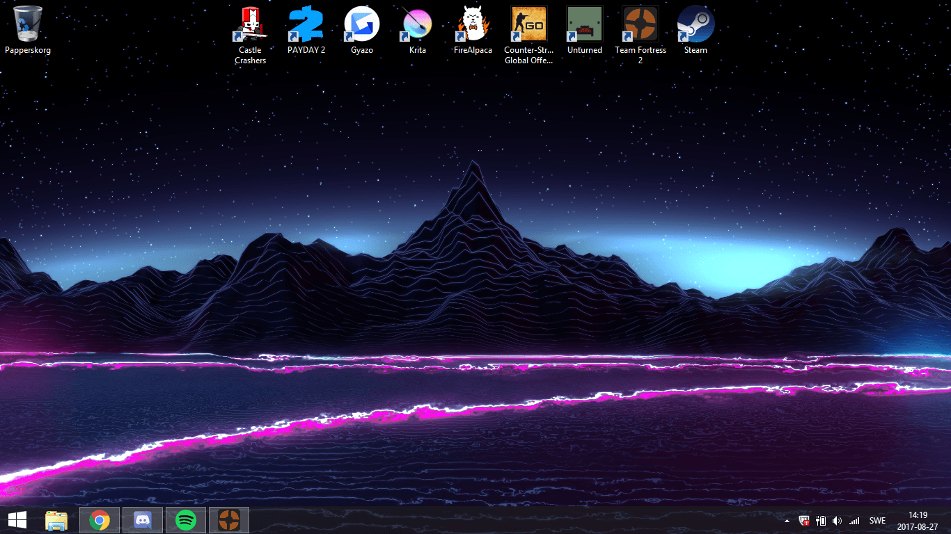This screenshot has height=534, width=951.
Task: Switch to Team Fortress 2 taskbar button
Action: click(228, 520)
